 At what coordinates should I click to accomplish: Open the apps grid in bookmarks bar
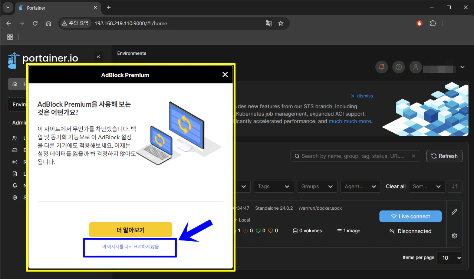click(10, 37)
